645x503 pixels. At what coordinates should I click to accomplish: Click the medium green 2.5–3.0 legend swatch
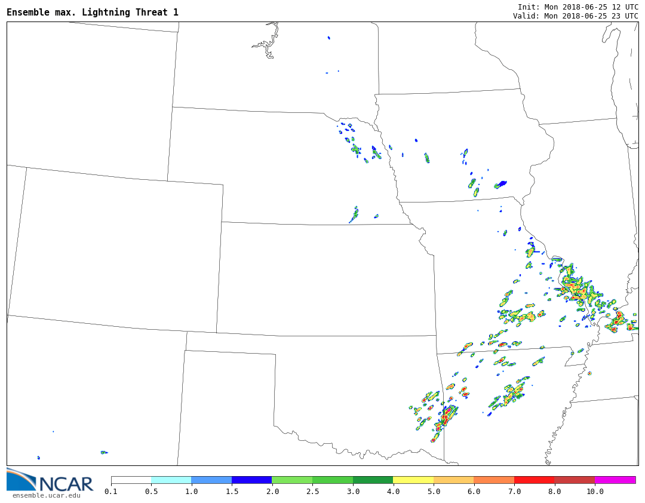[332, 480]
